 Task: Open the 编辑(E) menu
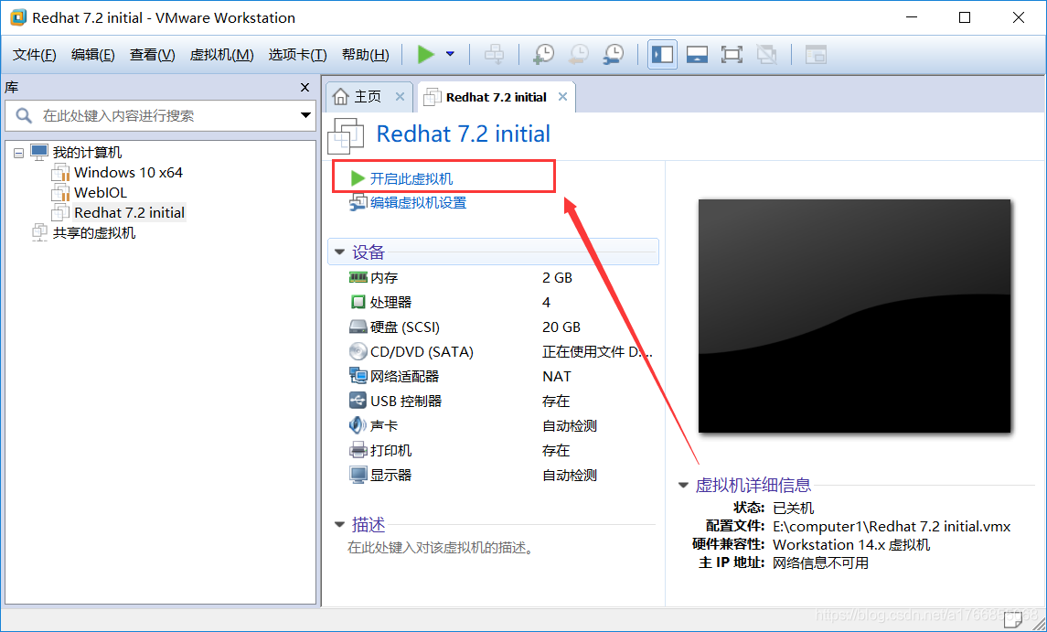93,55
